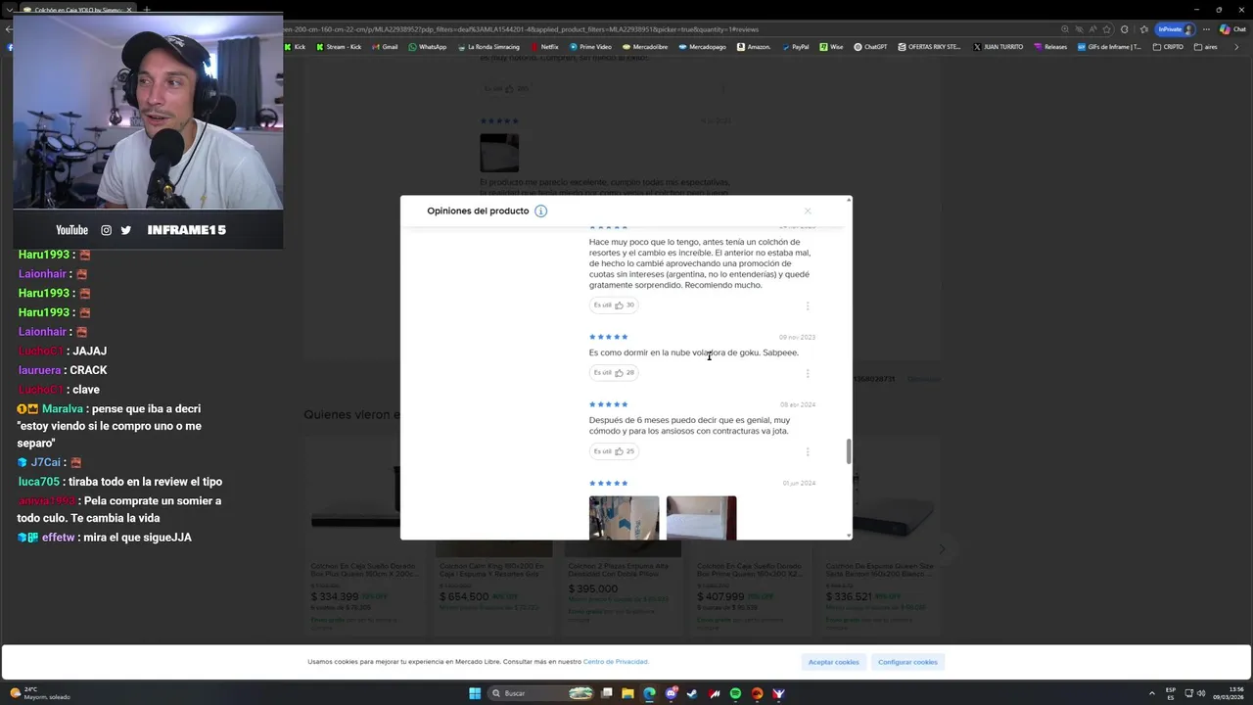
Task: Click Twitter icon on stream overlay
Action: (125, 230)
